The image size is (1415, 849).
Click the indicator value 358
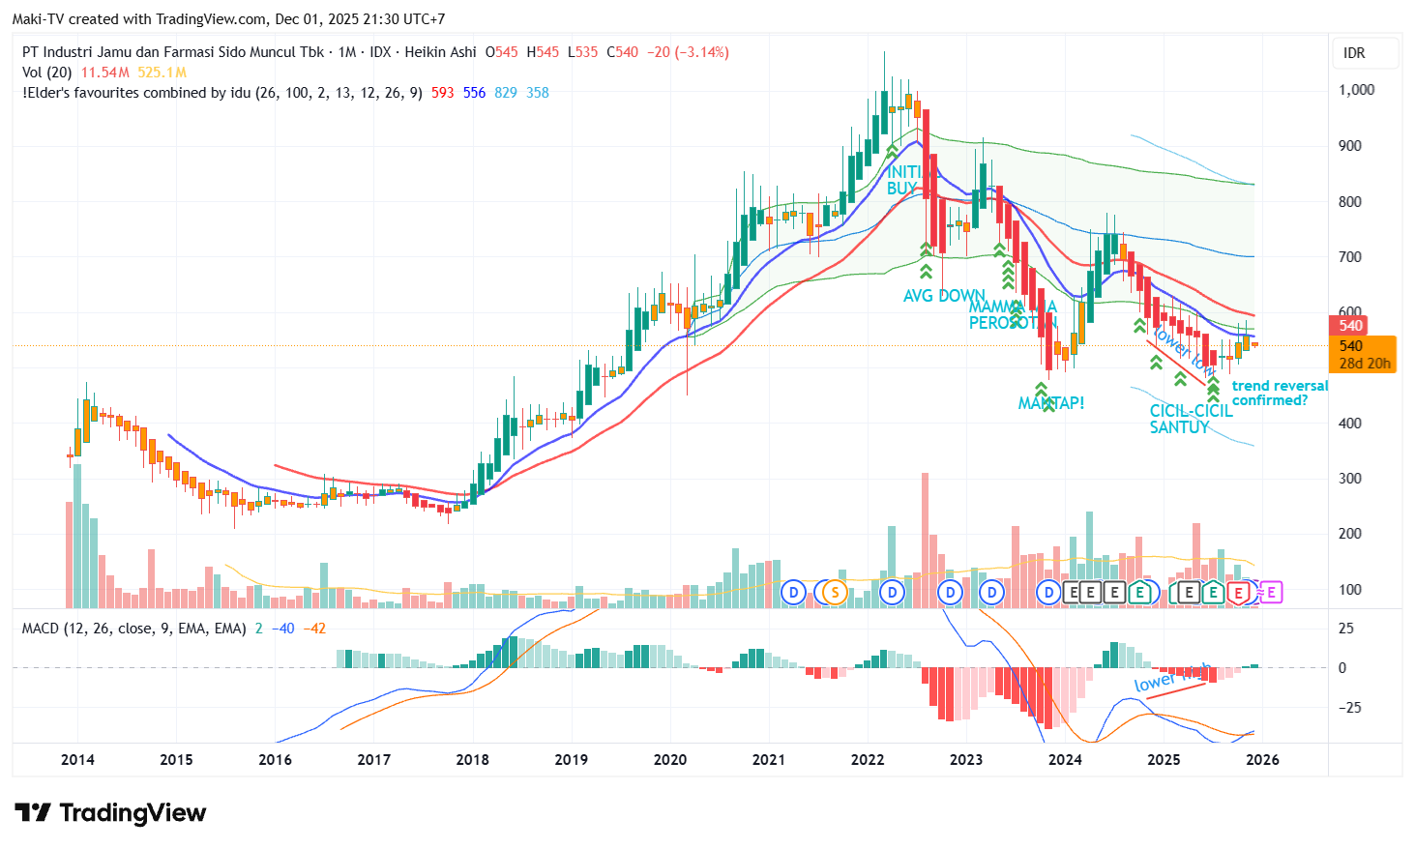538,93
